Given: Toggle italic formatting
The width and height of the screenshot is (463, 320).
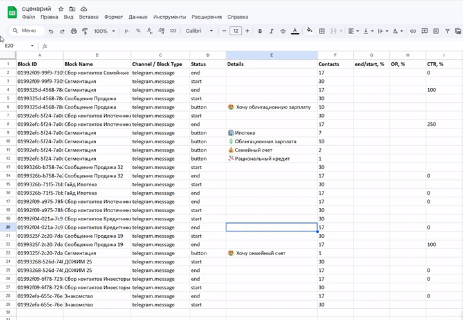Looking at the screenshot, I should coord(271,31).
